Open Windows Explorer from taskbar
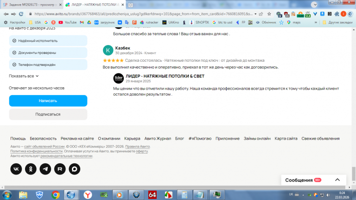Screen dimensions: 356x200 click(23, 195)
